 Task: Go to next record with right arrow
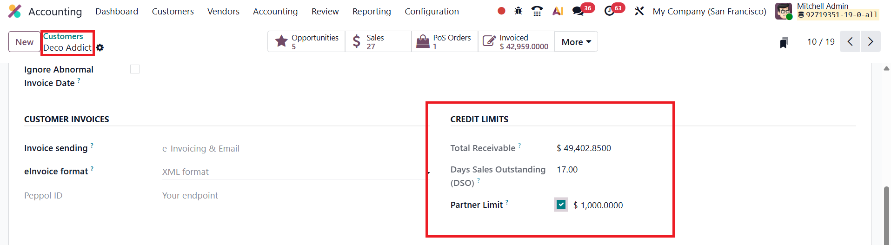(871, 42)
